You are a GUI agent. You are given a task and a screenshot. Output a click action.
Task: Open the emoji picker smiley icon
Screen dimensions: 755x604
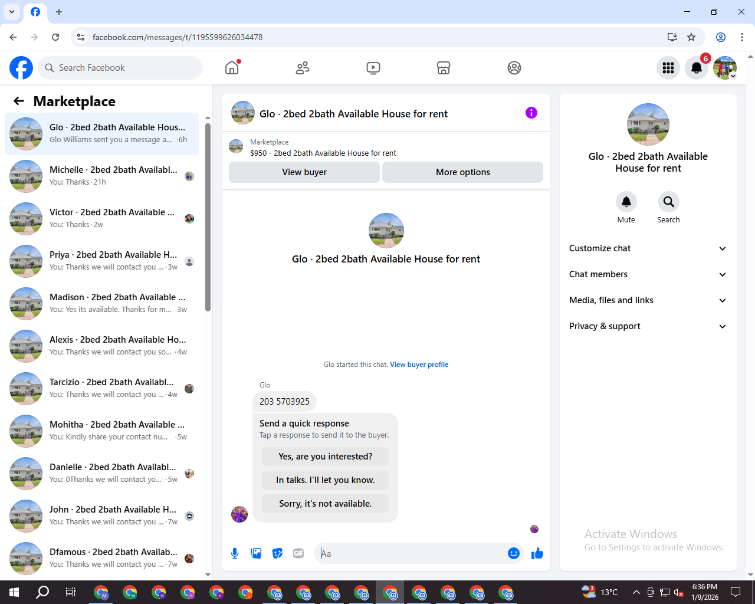coord(514,553)
